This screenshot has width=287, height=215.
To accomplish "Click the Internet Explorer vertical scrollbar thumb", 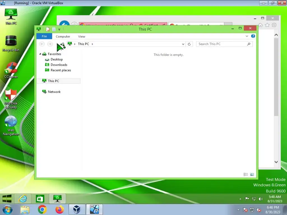I will click(276, 77).
